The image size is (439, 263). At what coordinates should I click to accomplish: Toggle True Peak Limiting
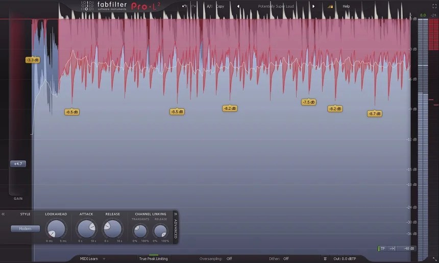click(154, 258)
